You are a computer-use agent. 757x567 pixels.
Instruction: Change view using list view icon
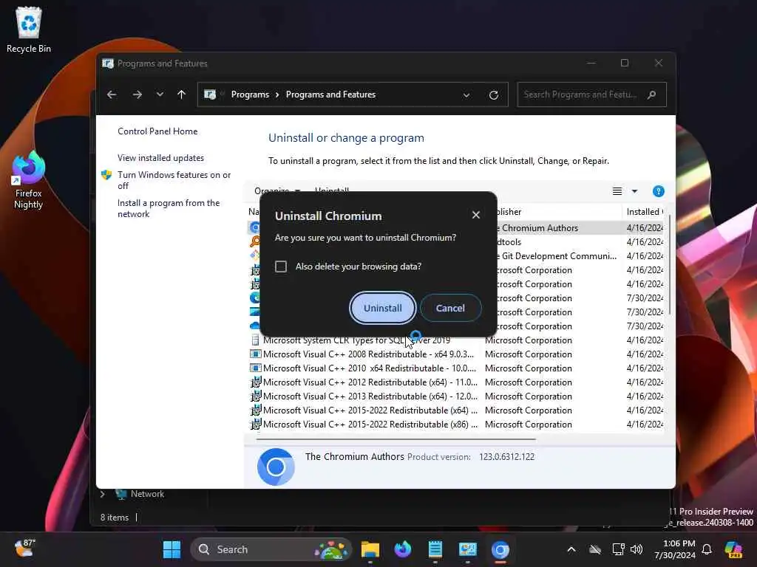point(617,191)
